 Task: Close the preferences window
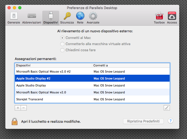9,8
